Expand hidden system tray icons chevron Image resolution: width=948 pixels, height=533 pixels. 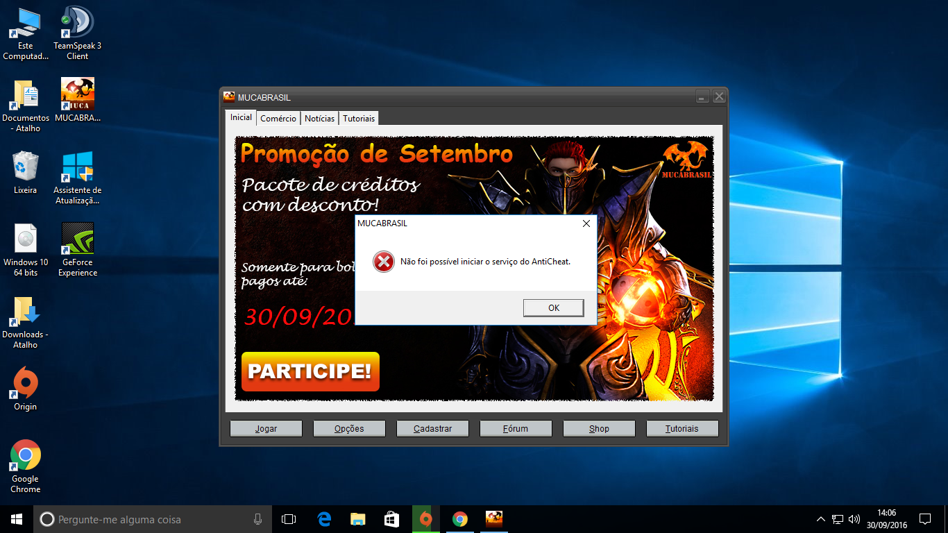coord(820,519)
